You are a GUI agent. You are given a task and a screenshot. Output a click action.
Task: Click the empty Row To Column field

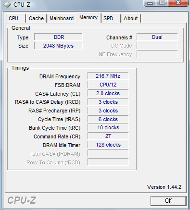pyautogui.click(x=108, y=162)
